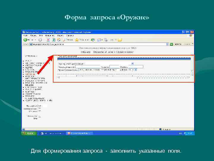Viewport: 214px width, 161px height.
Task: Open the weapon type dropdown in the form
Action: tap(132, 64)
